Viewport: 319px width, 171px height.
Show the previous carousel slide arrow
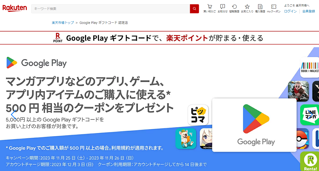click(13, 115)
